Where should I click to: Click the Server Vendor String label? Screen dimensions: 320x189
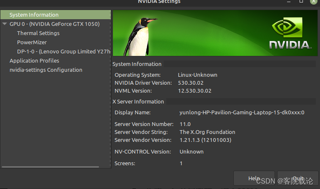click(141, 132)
